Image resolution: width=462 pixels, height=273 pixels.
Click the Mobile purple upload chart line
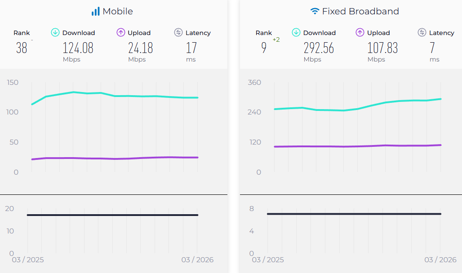point(115,159)
